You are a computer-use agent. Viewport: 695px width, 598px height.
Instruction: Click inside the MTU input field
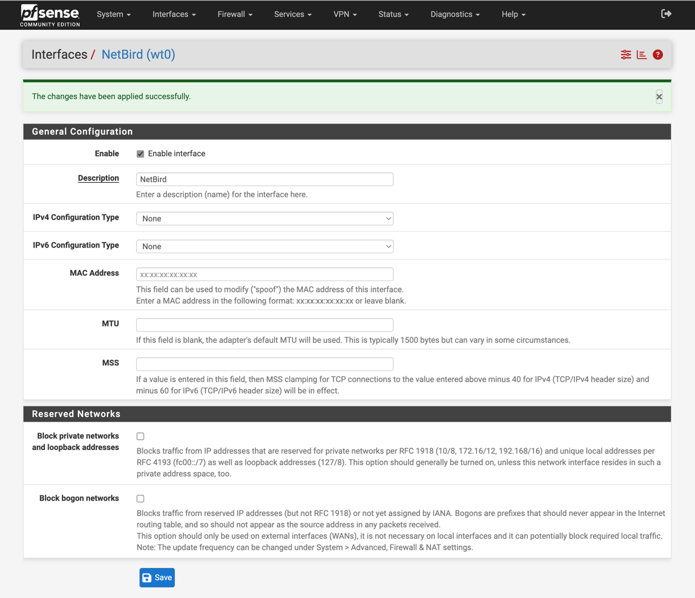pyautogui.click(x=264, y=324)
